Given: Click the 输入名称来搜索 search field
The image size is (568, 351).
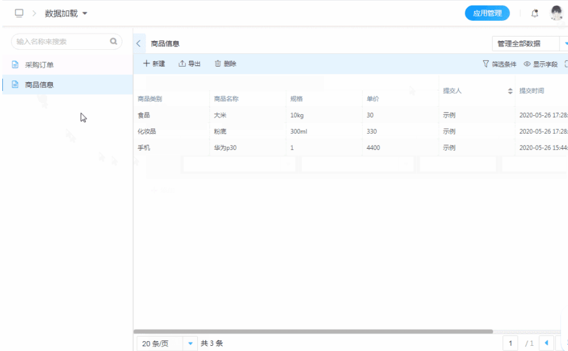Looking at the screenshot, I should coord(61,42).
